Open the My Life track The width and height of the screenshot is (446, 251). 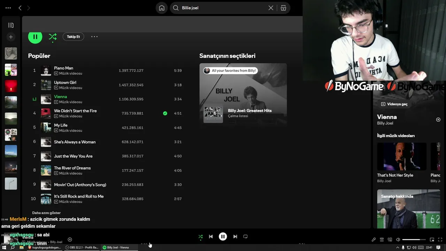[x=61, y=125]
